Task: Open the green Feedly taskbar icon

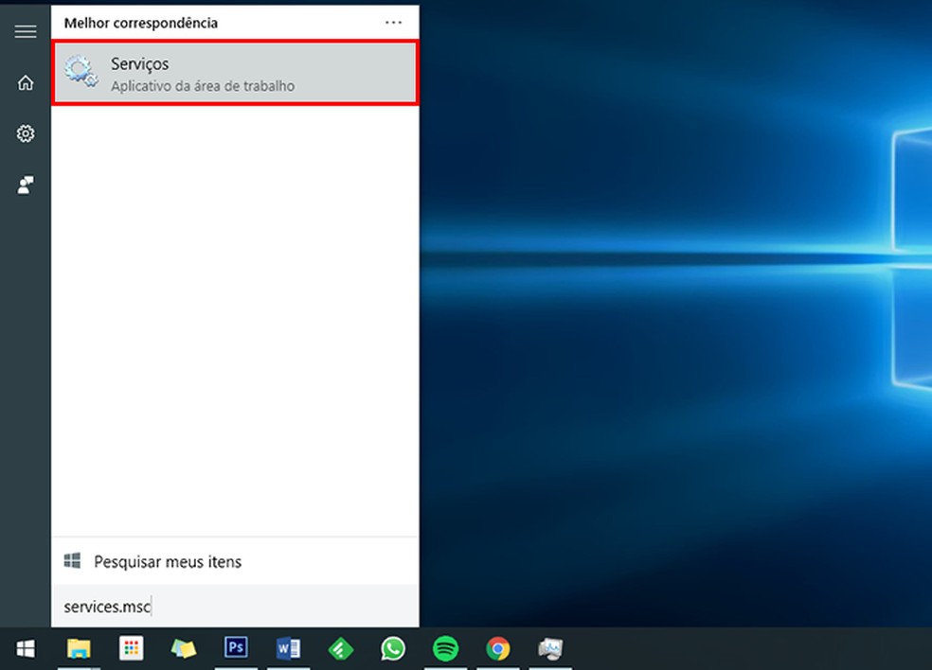Action: [340, 648]
